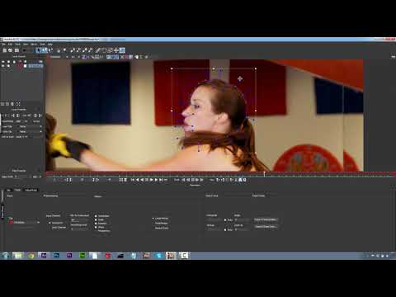Open Premiere Pro from the taskbar
Screen dimensions: 396x297
[69, 256]
